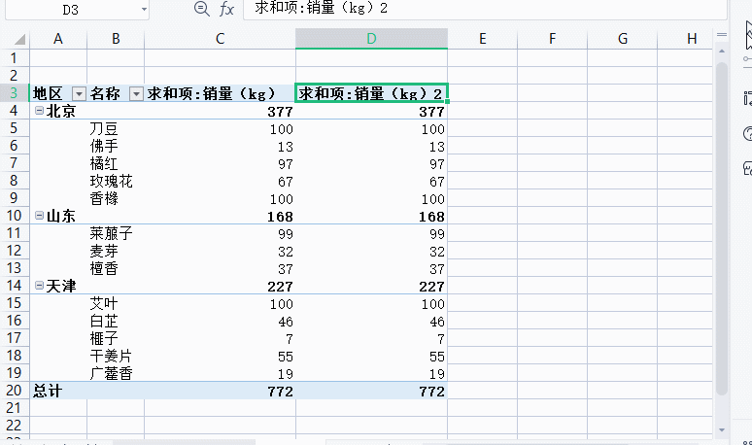Select row 20 header
Screen dimensions: 752x445
click(14, 391)
